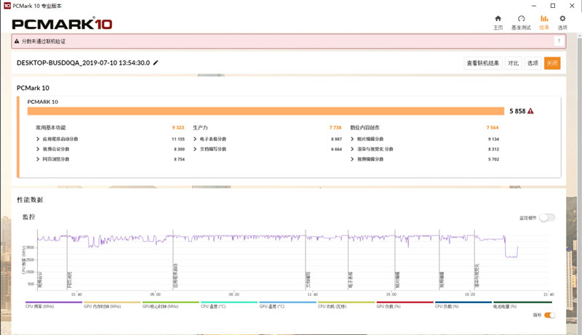Click the 监控 chart heading
Viewport: 582px width, 335px height.
tap(28, 217)
